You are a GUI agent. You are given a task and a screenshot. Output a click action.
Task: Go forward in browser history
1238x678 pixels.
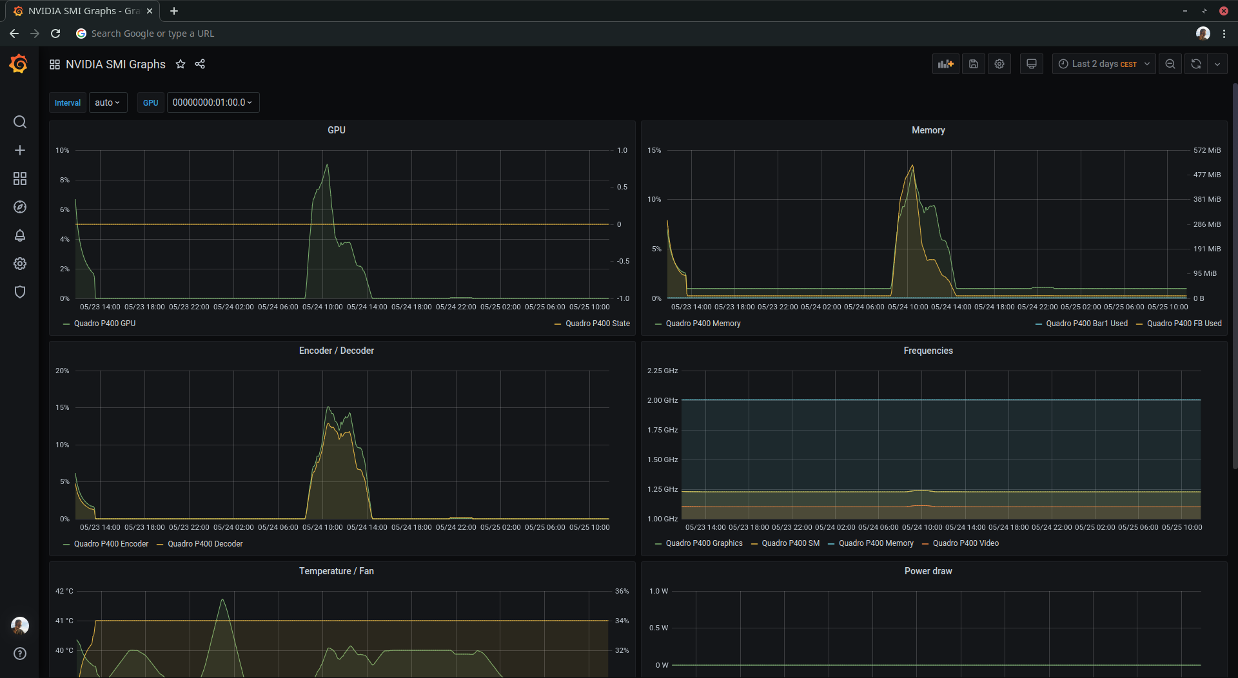pos(35,34)
